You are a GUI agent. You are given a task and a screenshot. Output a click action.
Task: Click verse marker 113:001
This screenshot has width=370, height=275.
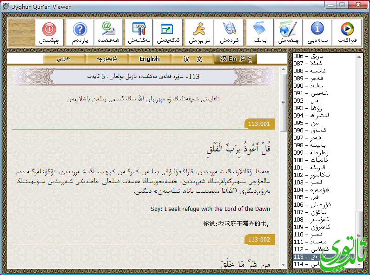259,124
